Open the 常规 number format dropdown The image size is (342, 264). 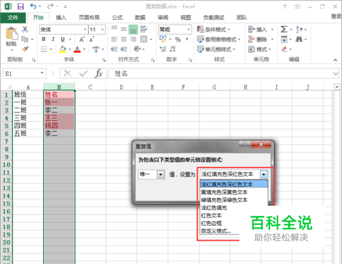pos(189,29)
